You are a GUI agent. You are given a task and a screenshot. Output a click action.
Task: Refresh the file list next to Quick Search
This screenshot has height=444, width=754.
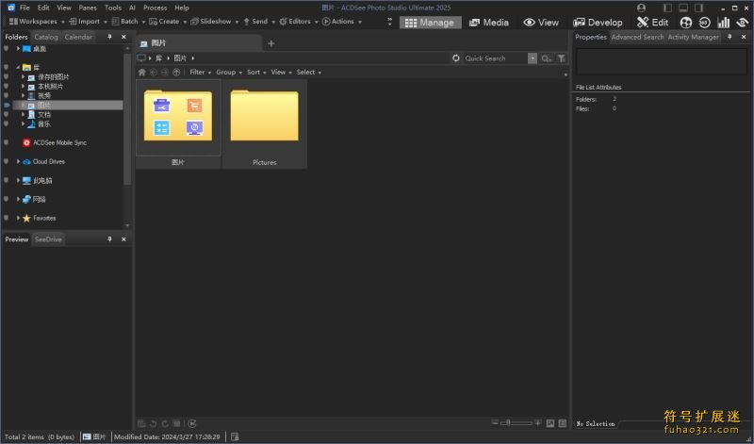(x=456, y=58)
